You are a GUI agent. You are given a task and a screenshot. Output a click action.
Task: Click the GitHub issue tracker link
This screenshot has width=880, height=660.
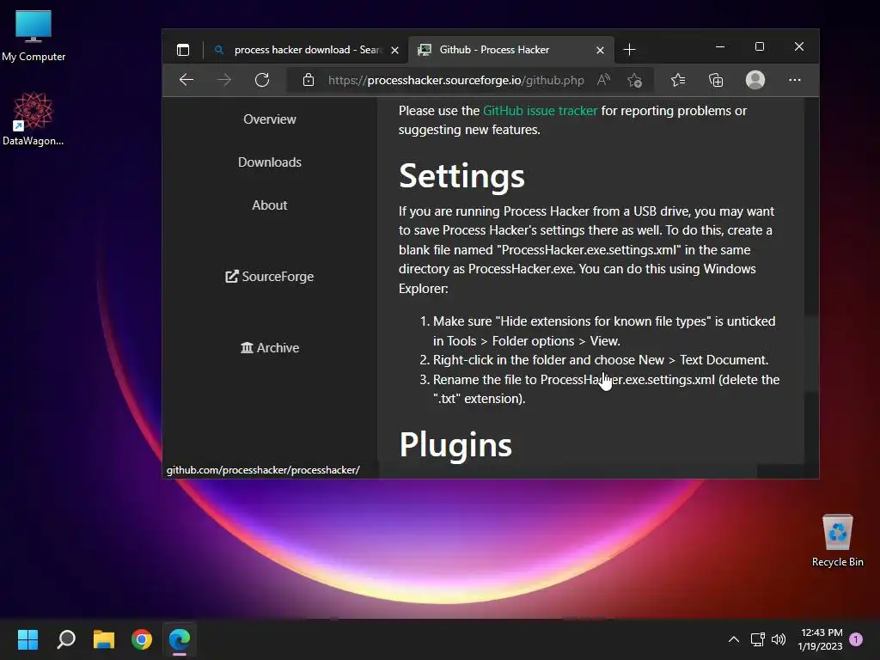click(540, 111)
